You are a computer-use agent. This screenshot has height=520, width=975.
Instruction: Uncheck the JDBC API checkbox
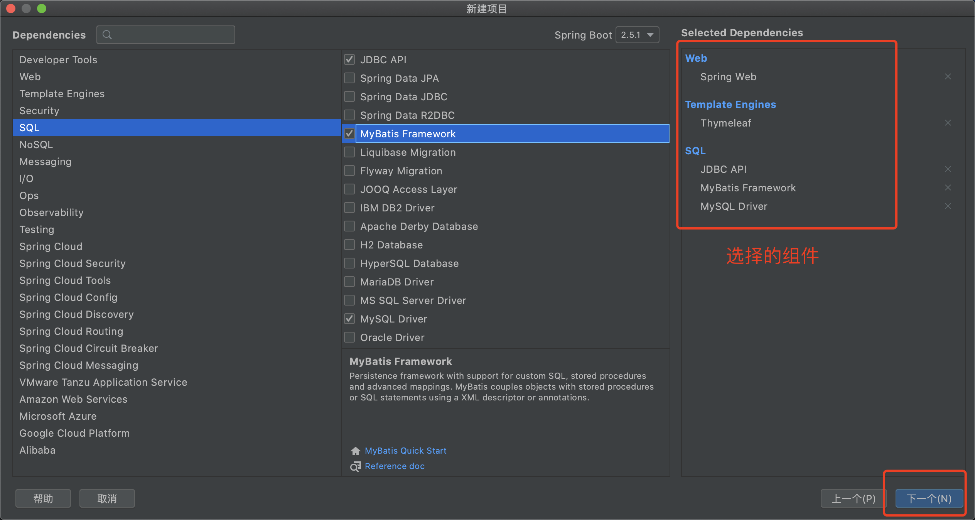pos(349,59)
